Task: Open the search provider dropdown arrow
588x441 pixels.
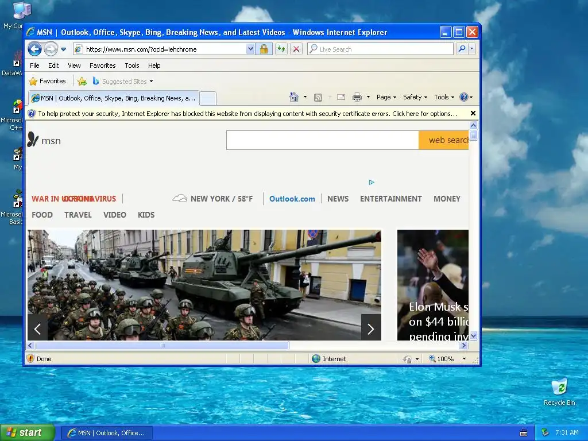Action: 472,49
